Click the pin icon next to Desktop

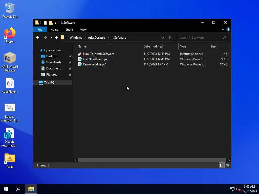click(70, 56)
